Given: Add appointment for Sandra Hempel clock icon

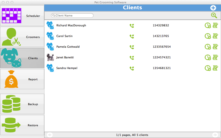Looking at the screenshot, I should (x=208, y=68).
